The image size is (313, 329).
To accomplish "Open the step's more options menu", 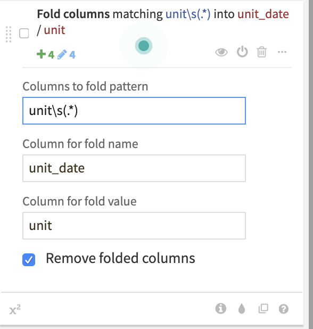I will (x=282, y=52).
